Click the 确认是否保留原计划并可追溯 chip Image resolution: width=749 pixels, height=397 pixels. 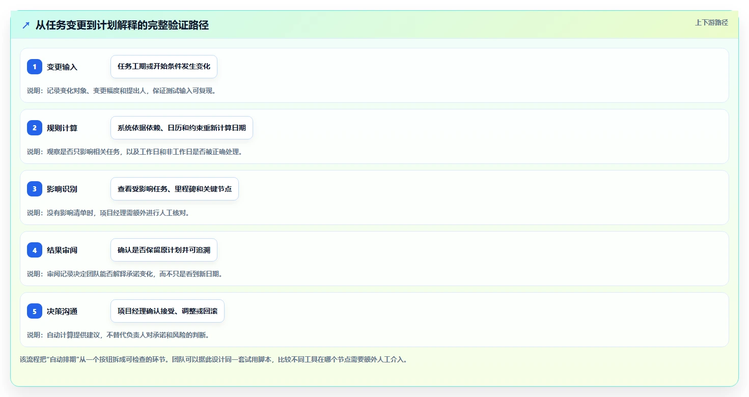[x=164, y=250]
